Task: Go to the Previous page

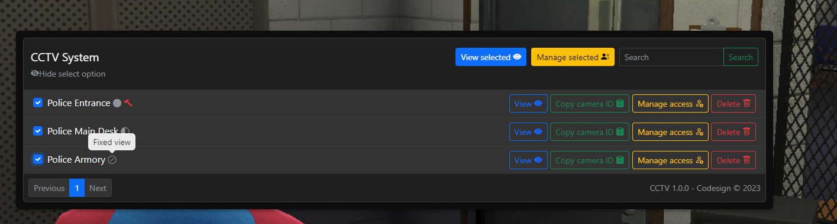Action: coord(49,188)
